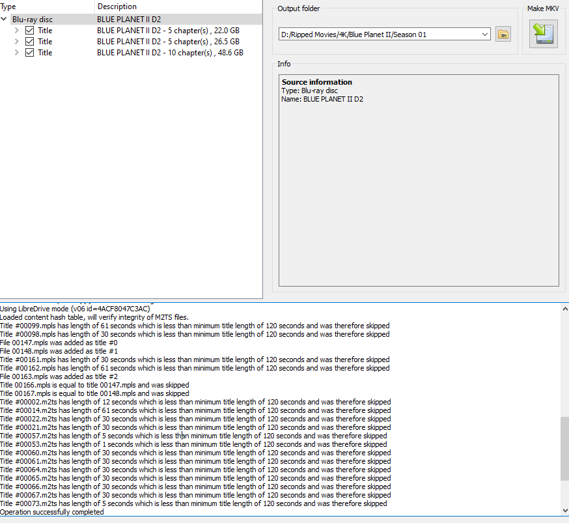Click the 'Operation successfully completed' log line
569x523 pixels.
pos(52,512)
